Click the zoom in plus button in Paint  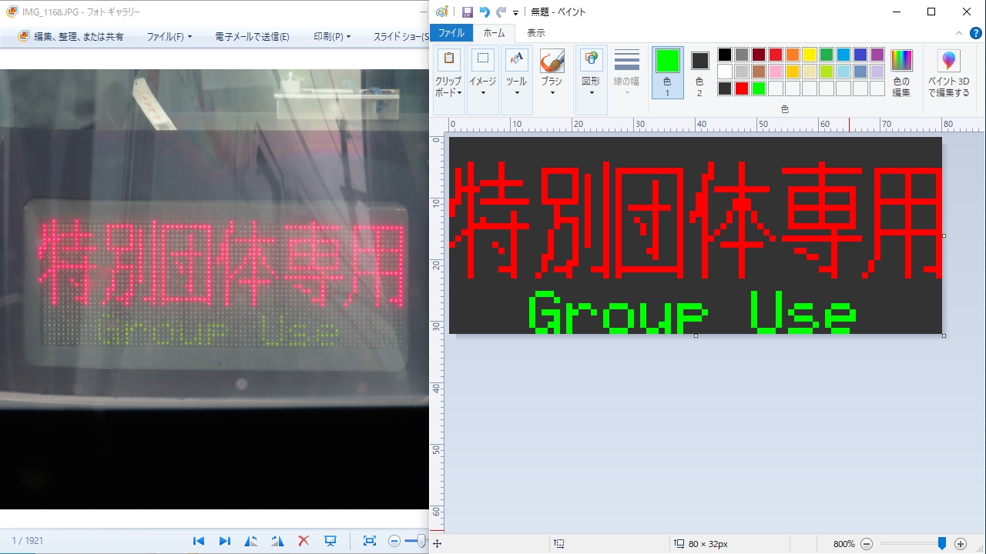(961, 544)
